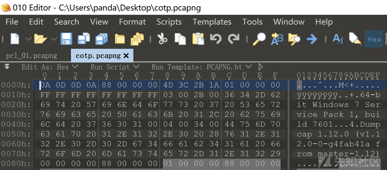
Task: Click the Save As icon
Action: point(84,39)
